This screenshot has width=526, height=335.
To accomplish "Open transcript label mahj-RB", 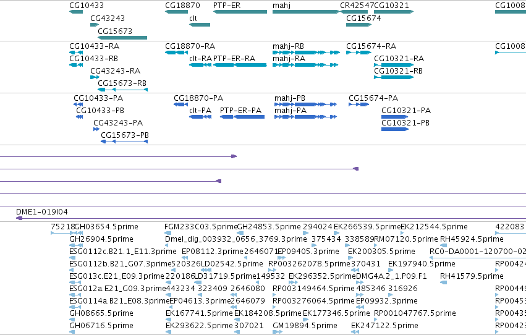I will click(288, 46).
